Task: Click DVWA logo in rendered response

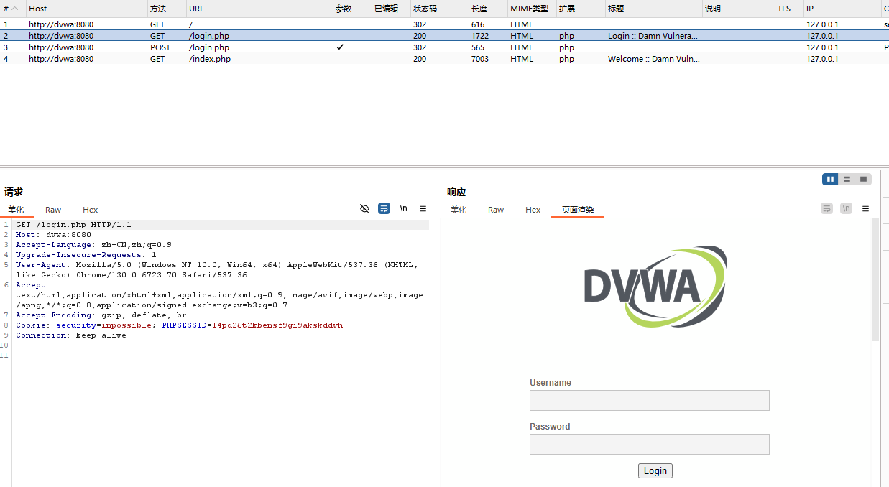Action: (655, 287)
